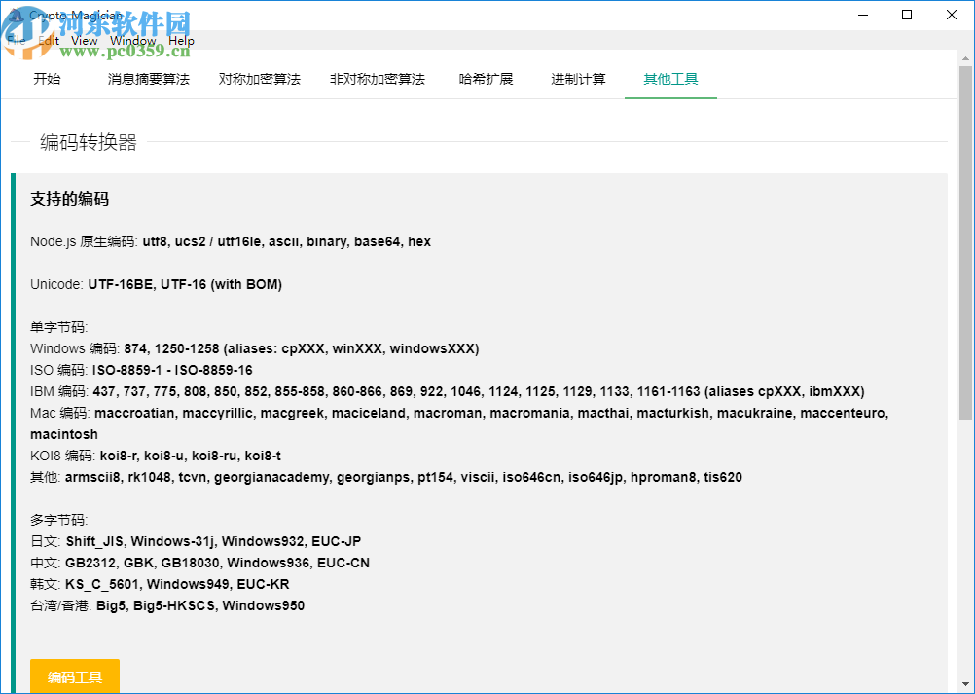Open the Edit menu
The height and width of the screenshot is (694, 975).
[x=48, y=40]
